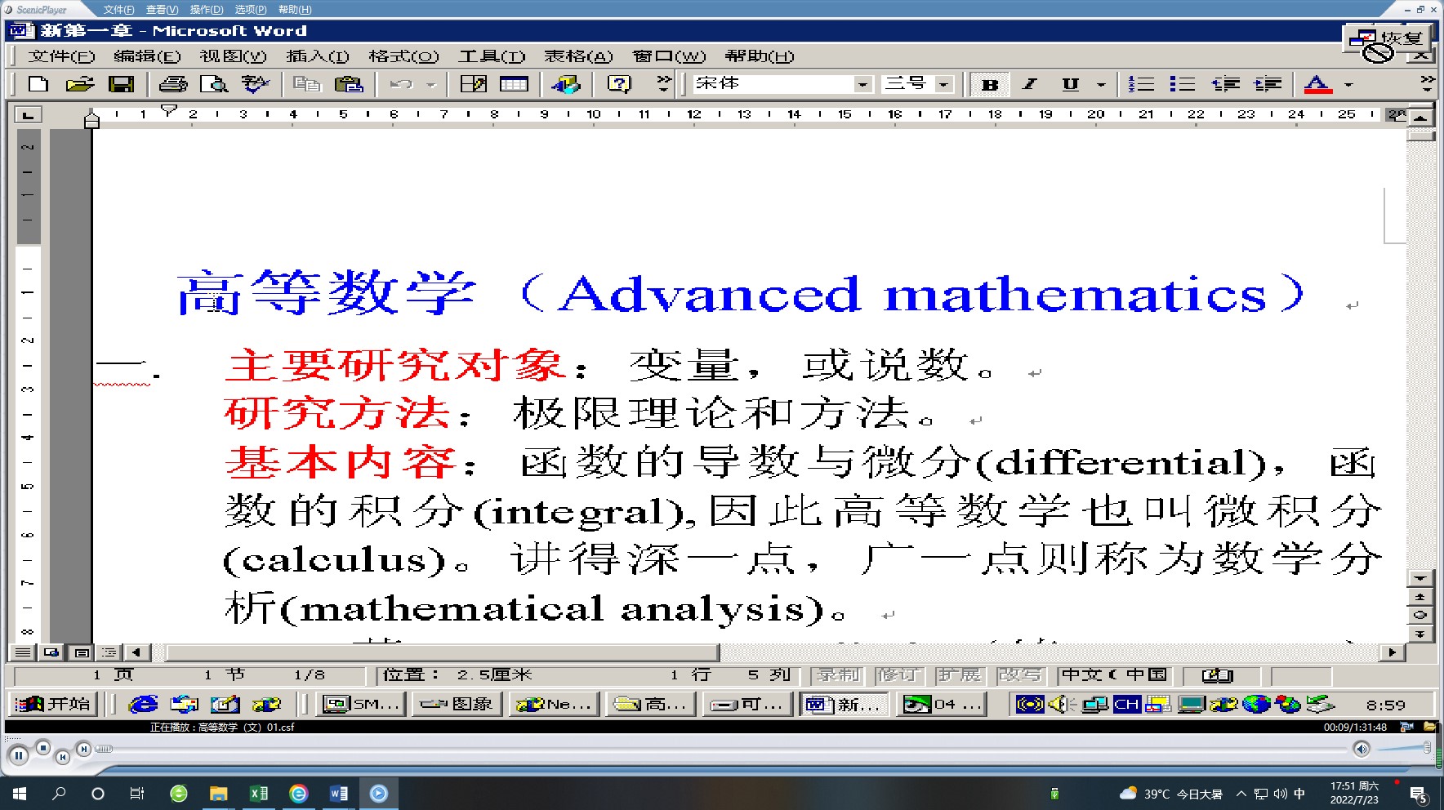Screen dimensions: 1444x810
Task: Open the font color dropdown arrow
Action: [1348, 84]
